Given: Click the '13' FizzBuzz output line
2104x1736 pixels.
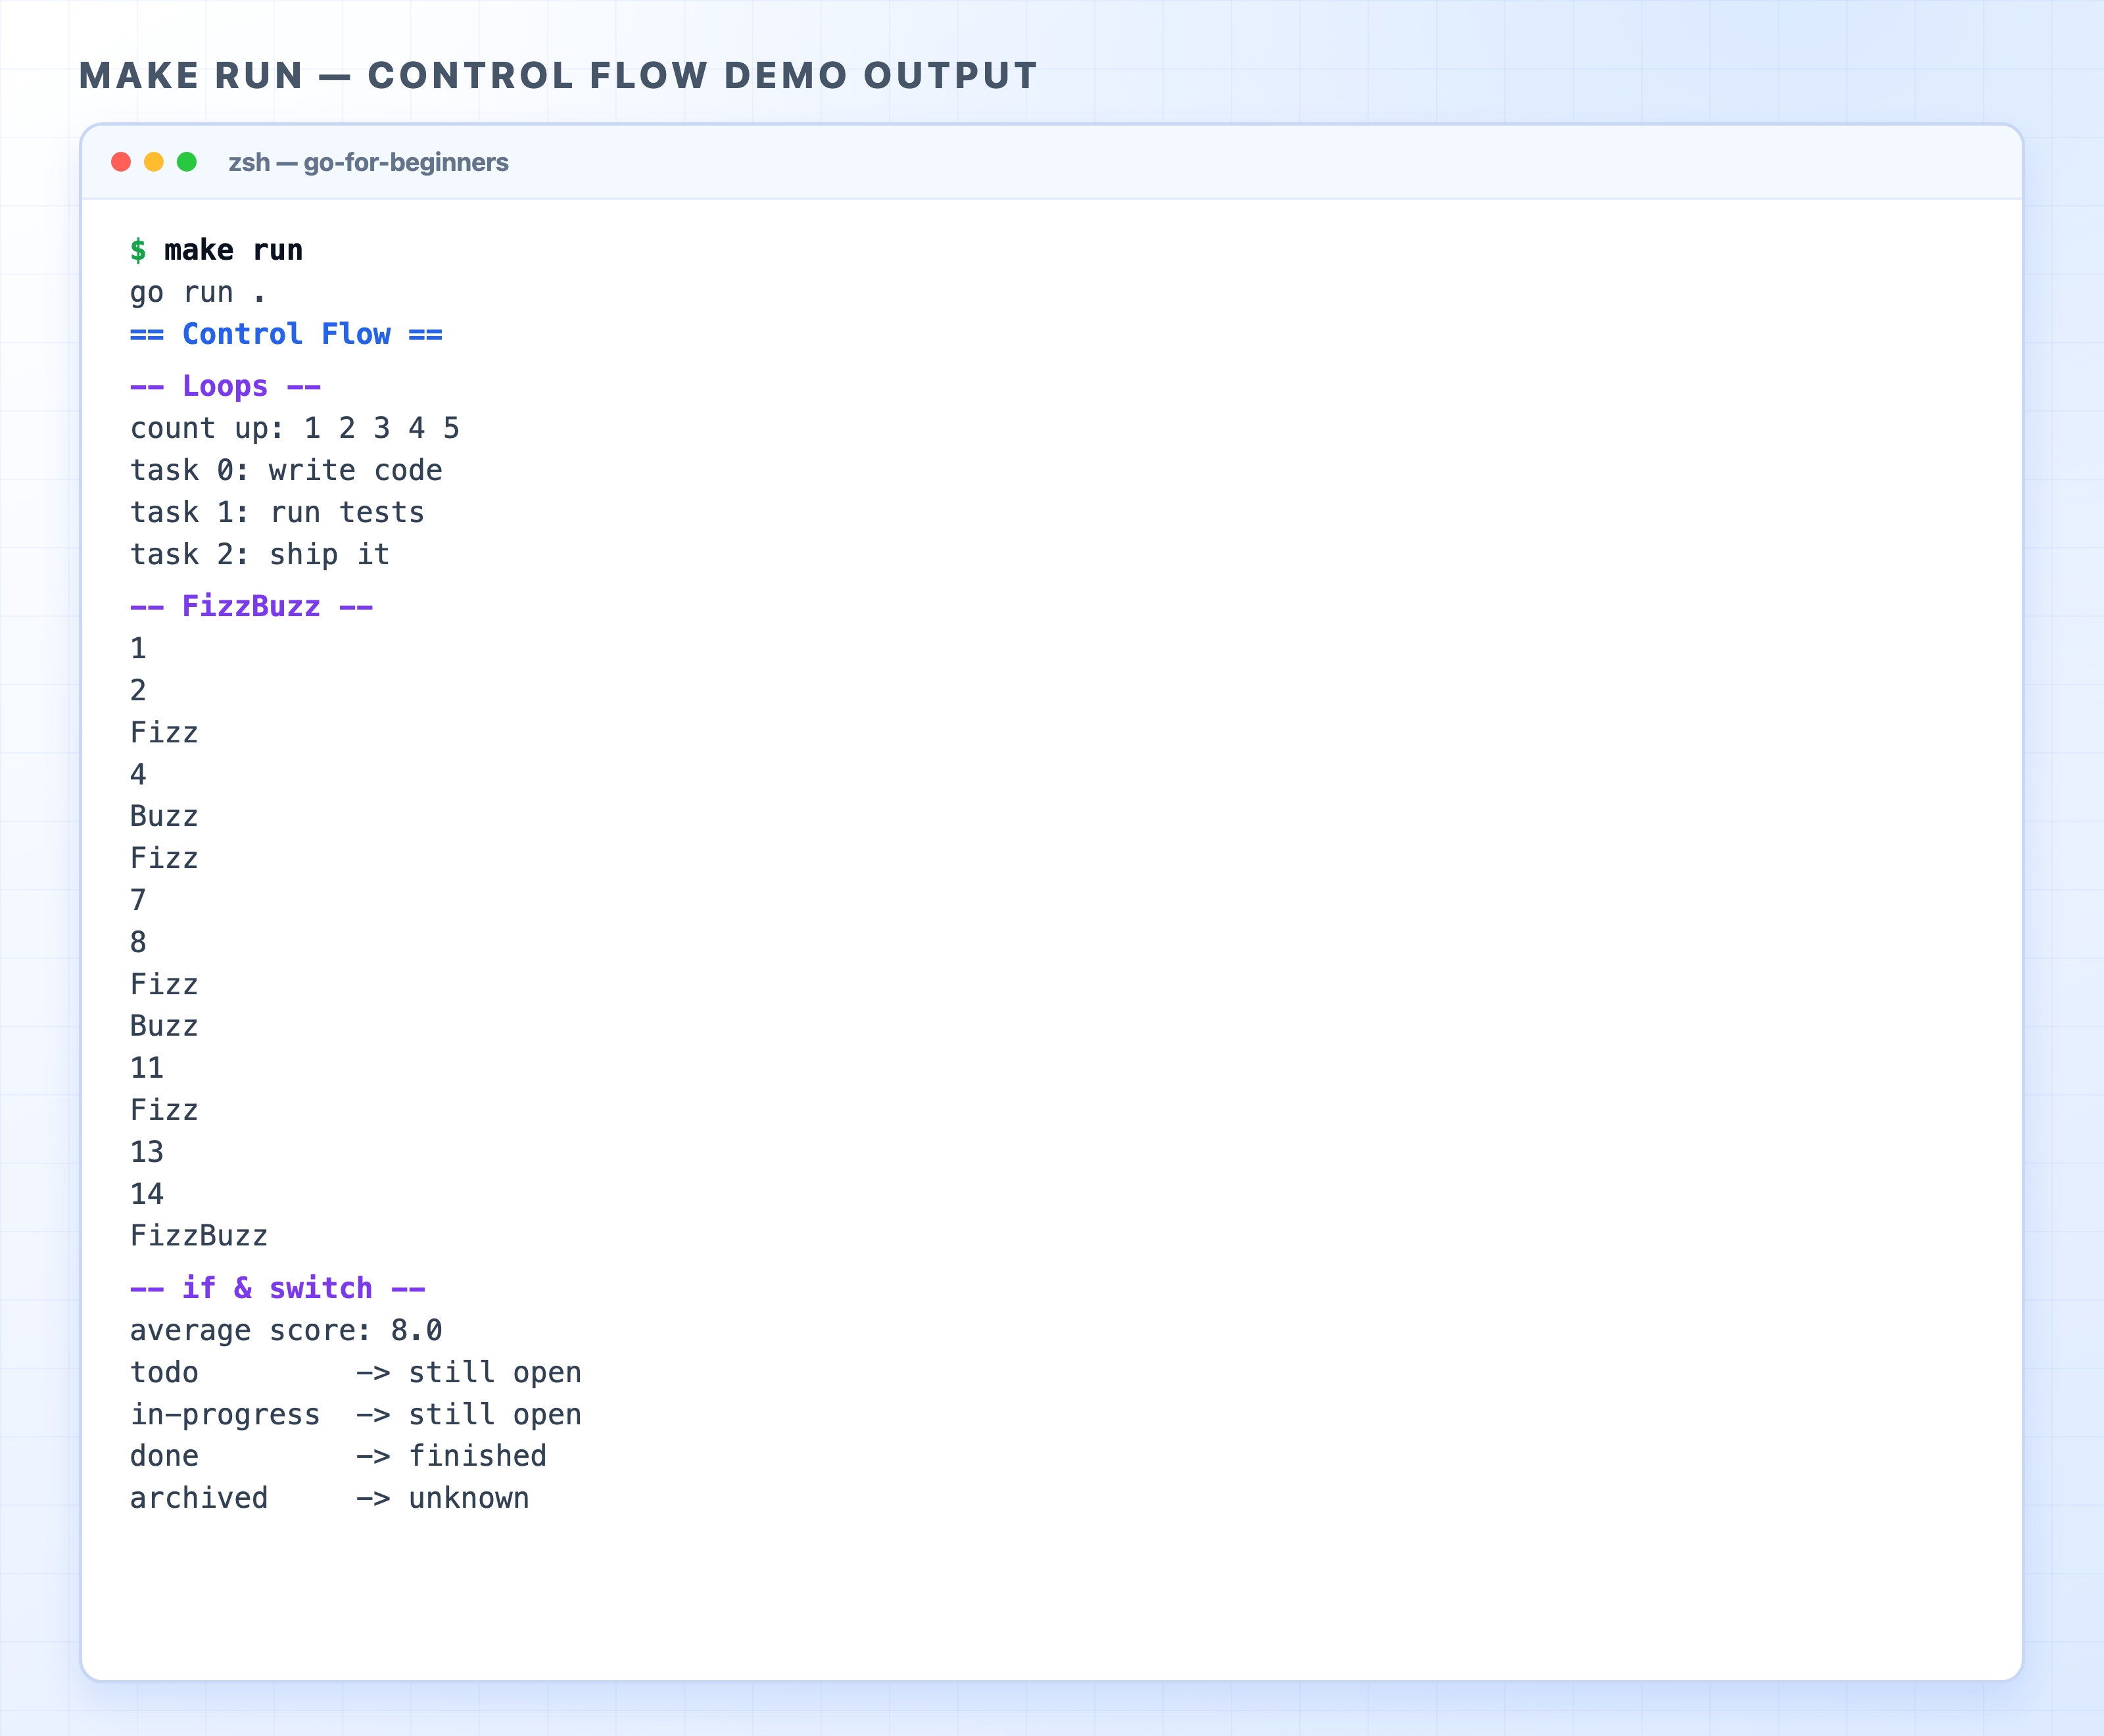Looking at the screenshot, I should 147,1152.
